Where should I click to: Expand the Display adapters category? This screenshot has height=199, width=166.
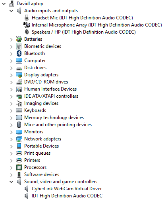click(x=12, y=75)
